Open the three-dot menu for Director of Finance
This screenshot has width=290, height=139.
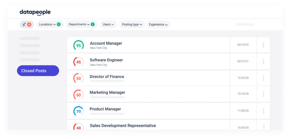(x=263, y=78)
